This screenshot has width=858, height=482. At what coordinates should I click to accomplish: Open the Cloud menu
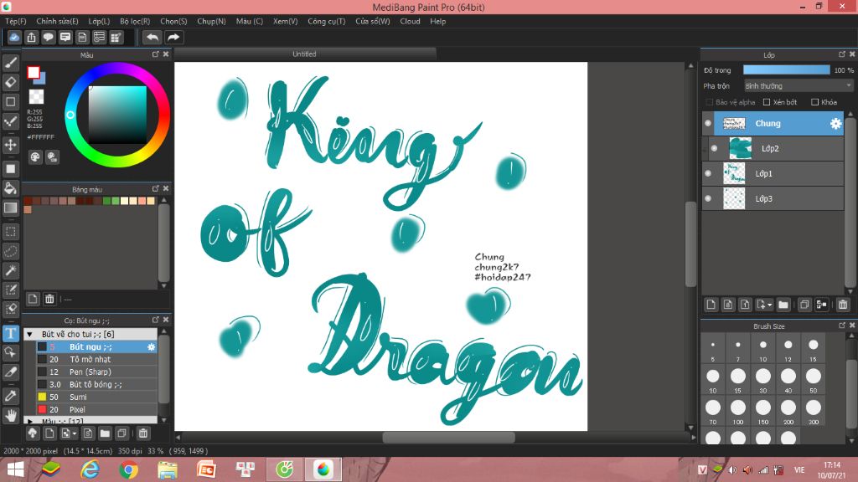(410, 21)
